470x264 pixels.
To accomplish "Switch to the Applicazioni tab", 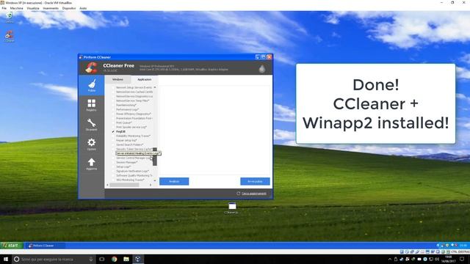I will (144, 79).
